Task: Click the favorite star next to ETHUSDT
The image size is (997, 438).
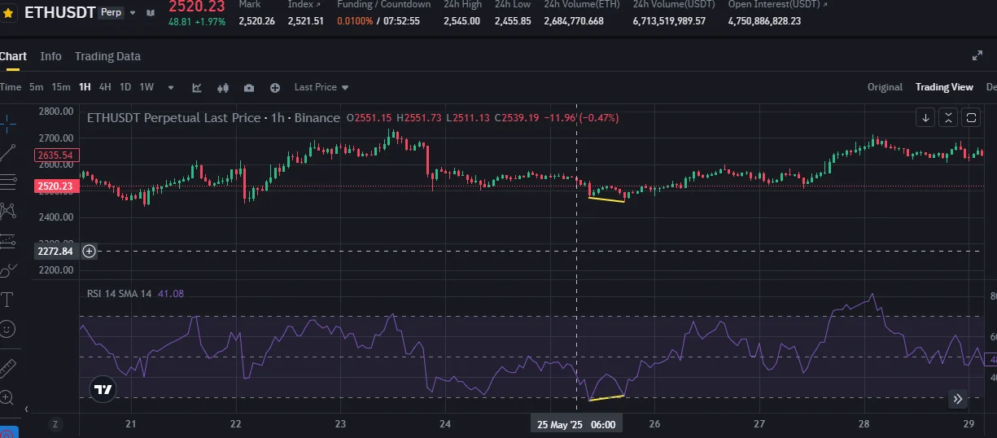Action: pyautogui.click(x=8, y=13)
